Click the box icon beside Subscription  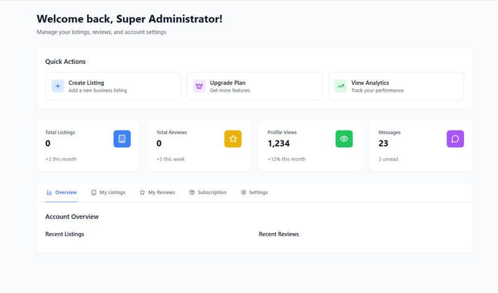(x=192, y=192)
